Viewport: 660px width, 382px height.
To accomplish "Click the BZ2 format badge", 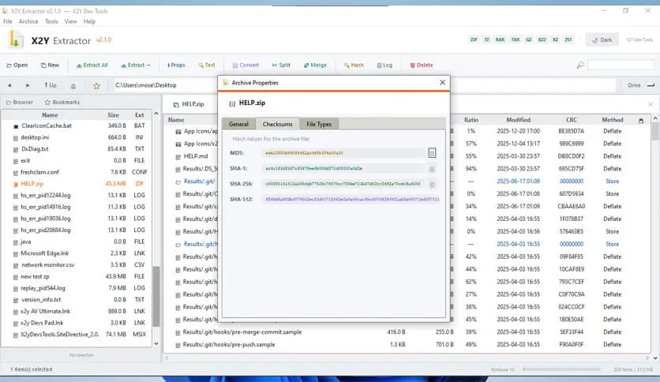I will (x=542, y=39).
